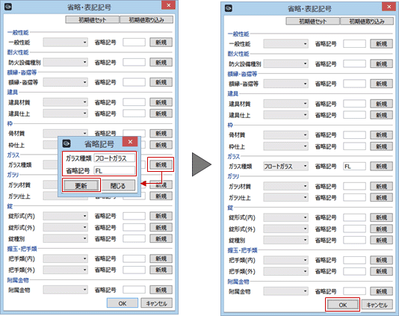Viewport: 399px width, 316px height.
Task: Expand the 防火設備種別 dropdown in right dialog
Action: click(x=285, y=63)
